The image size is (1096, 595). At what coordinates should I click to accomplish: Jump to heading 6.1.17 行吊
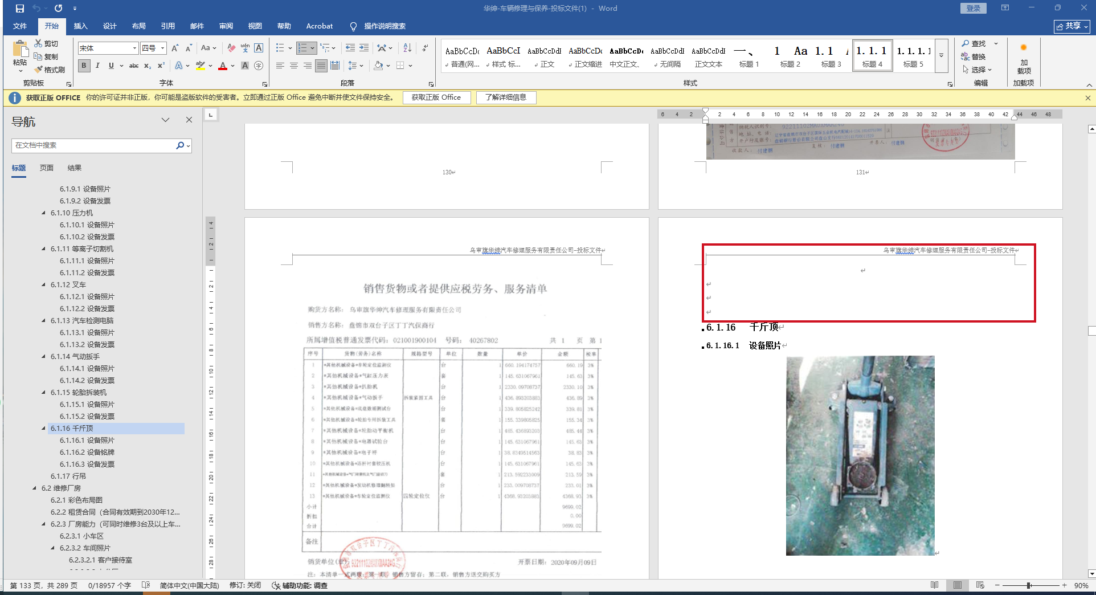tap(68, 476)
